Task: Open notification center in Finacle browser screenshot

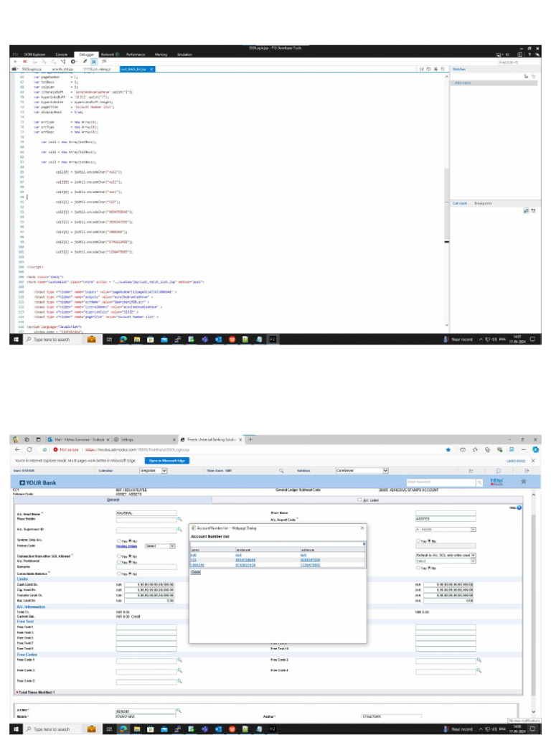Action: pyautogui.click(x=533, y=729)
